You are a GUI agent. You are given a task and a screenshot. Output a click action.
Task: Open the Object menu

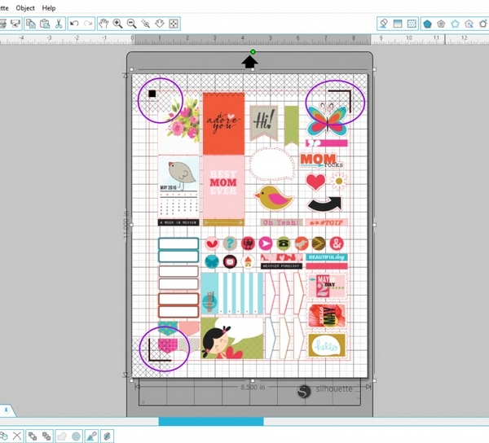click(x=25, y=8)
